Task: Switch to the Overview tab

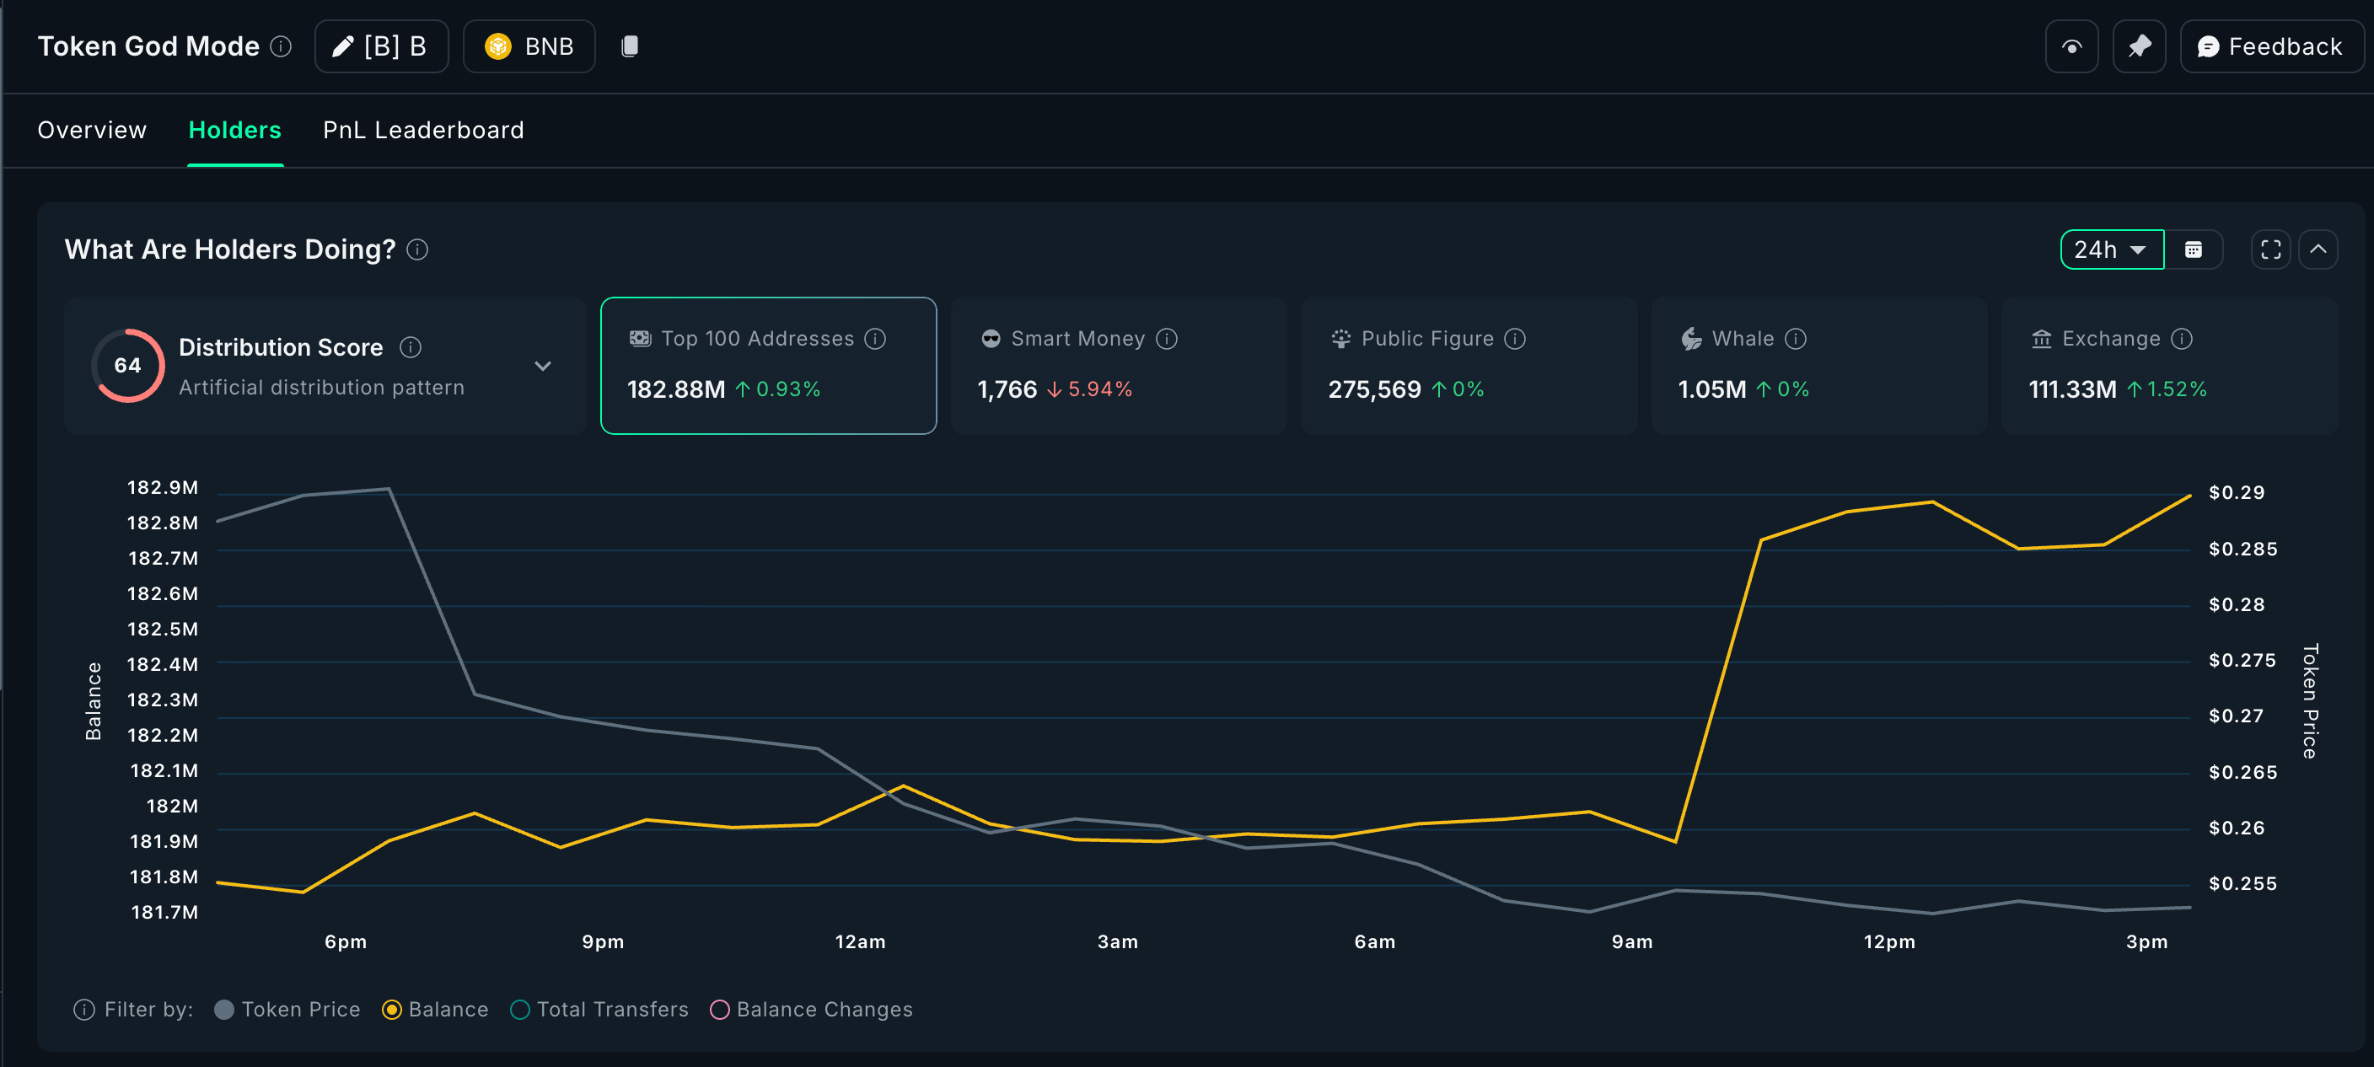Action: click(x=92, y=130)
